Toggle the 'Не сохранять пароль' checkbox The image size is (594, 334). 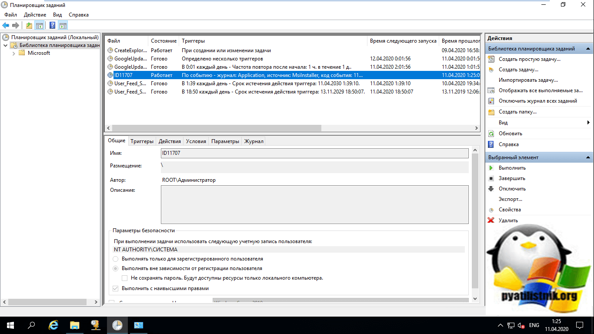coord(125,278)
